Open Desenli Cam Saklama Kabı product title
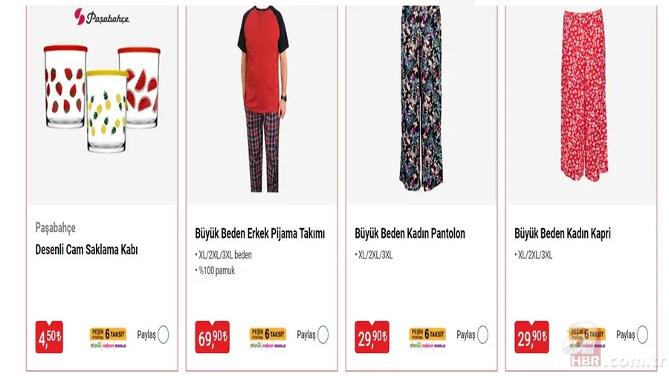 coord(87,250)
